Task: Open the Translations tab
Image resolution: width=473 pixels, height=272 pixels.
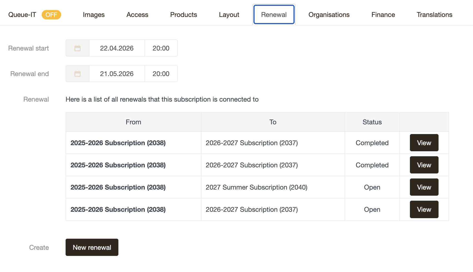Action: (x=435, y=15)
